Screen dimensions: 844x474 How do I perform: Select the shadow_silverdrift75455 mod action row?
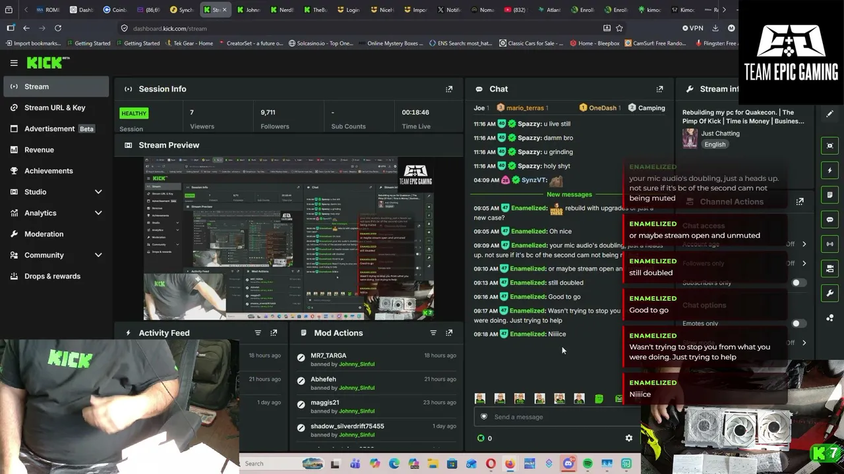377,430
